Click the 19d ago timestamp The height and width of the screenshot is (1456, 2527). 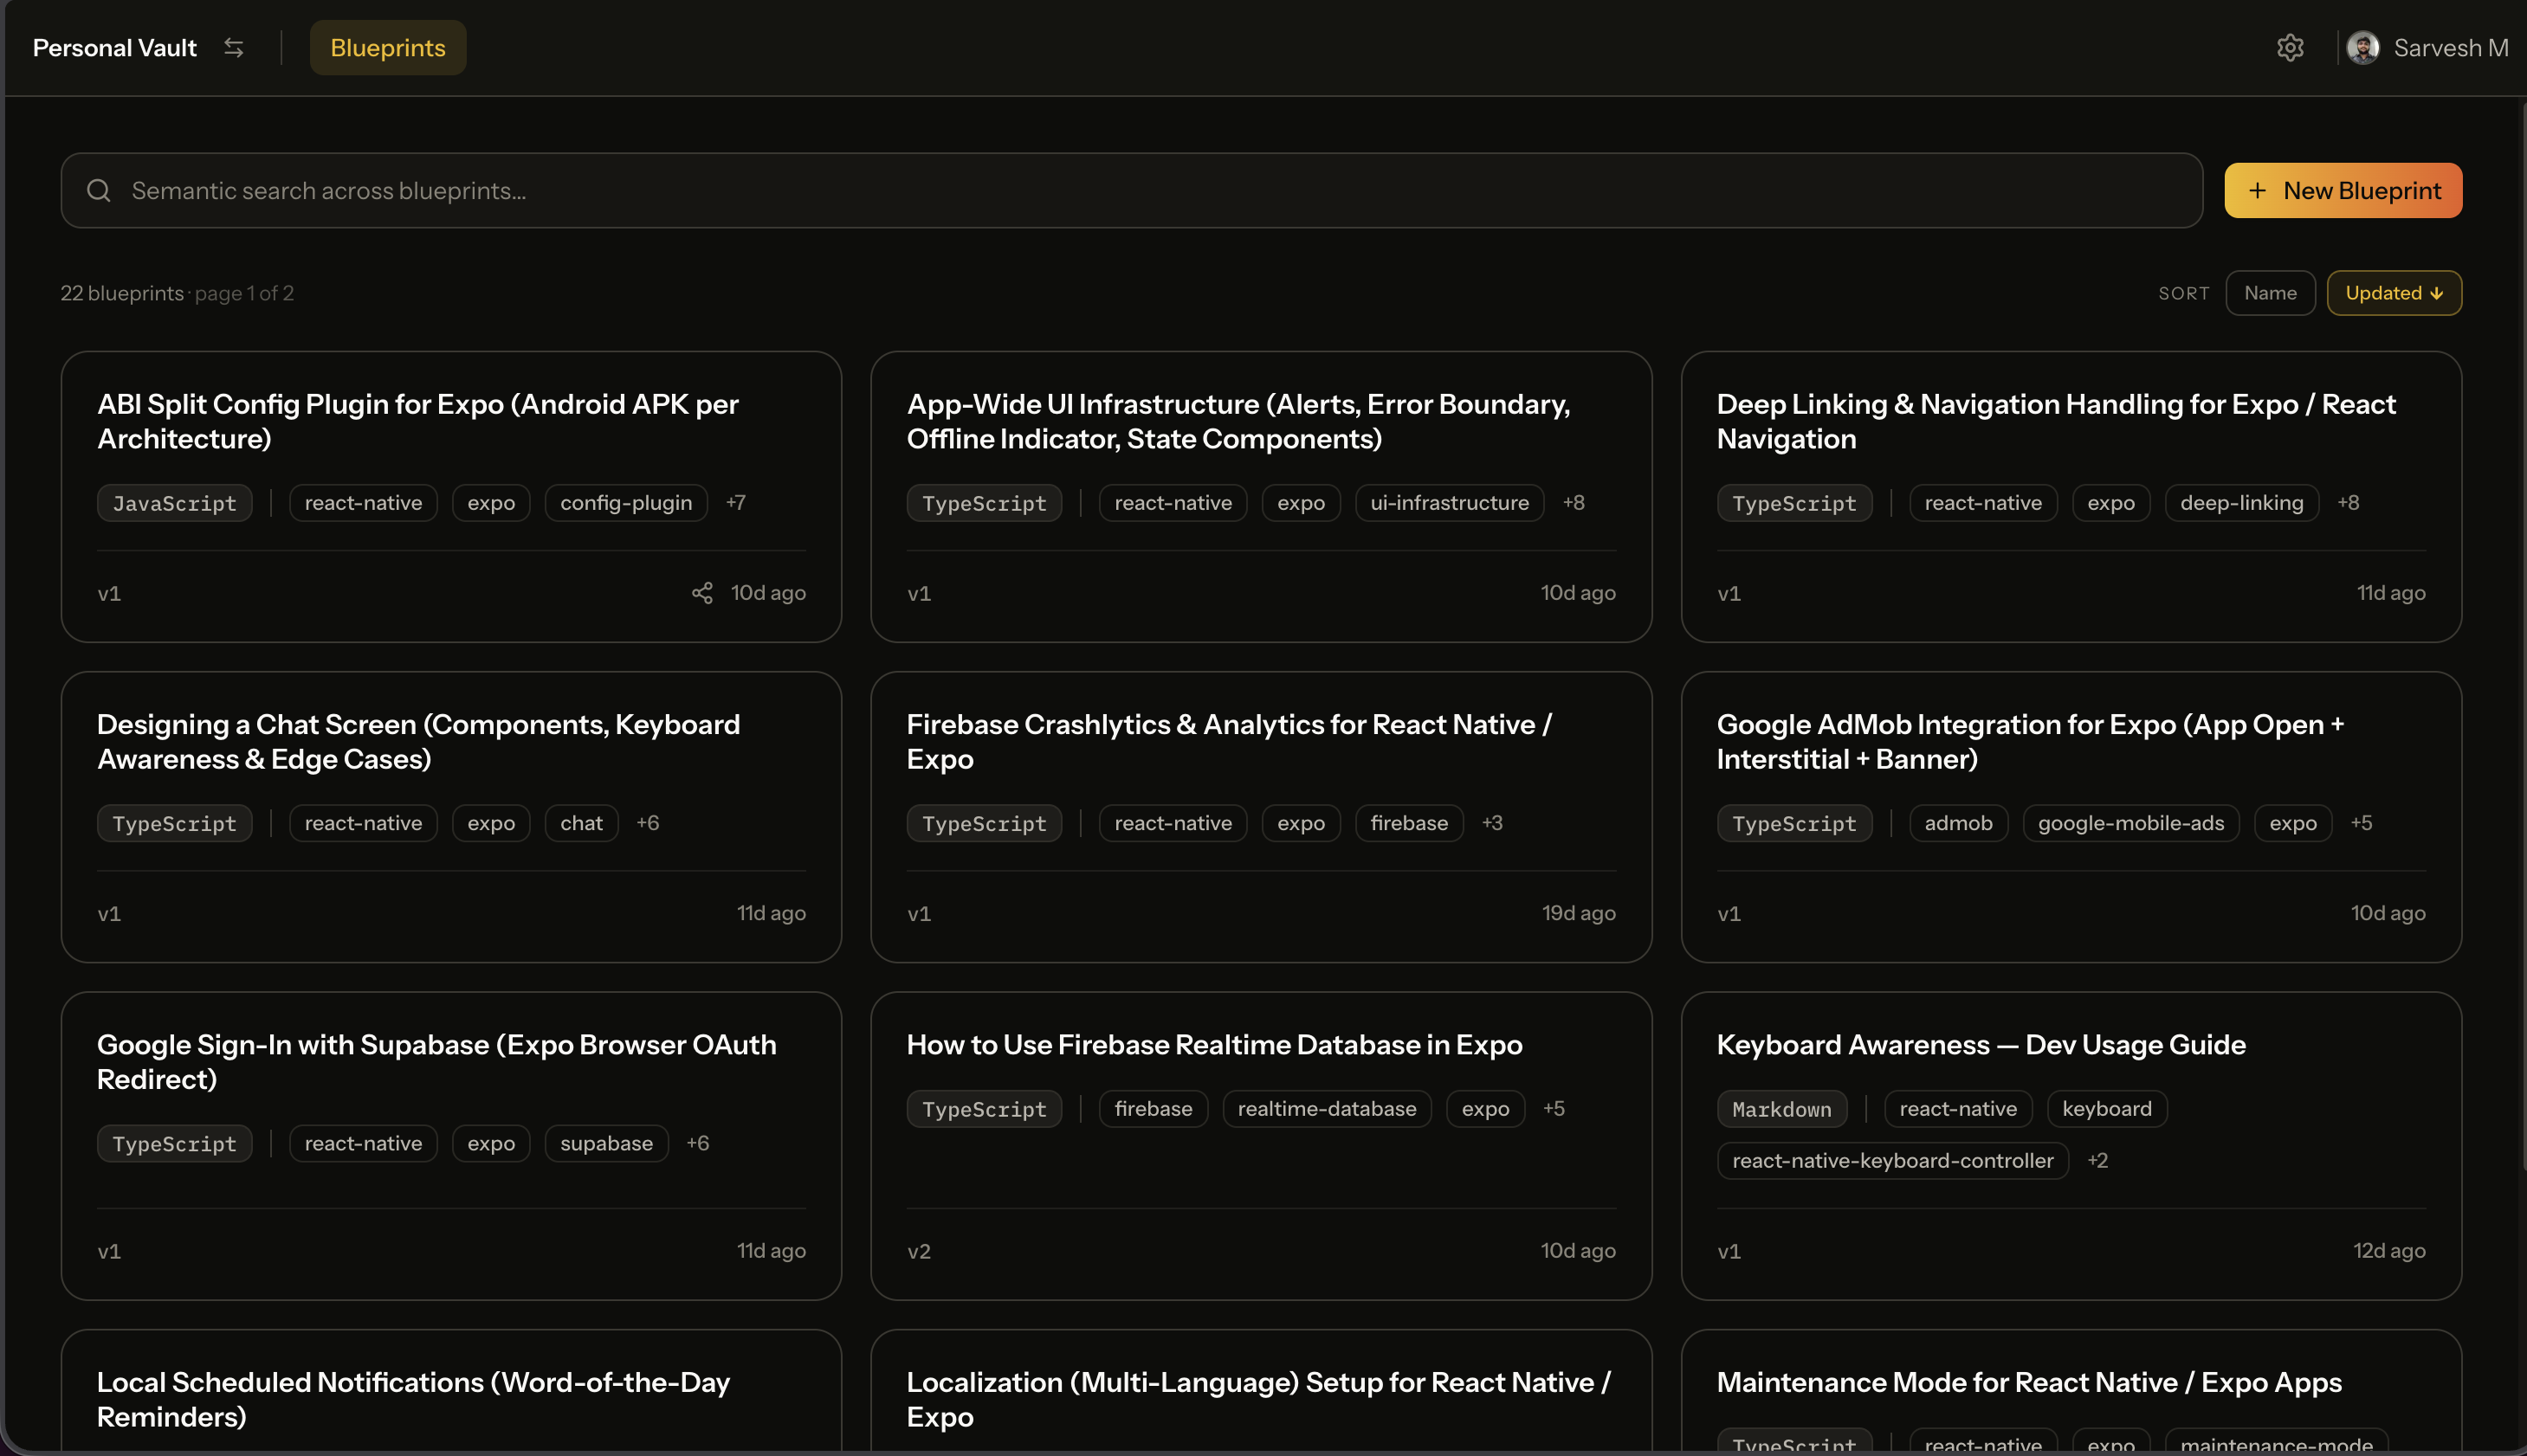tap(1579, 913)
